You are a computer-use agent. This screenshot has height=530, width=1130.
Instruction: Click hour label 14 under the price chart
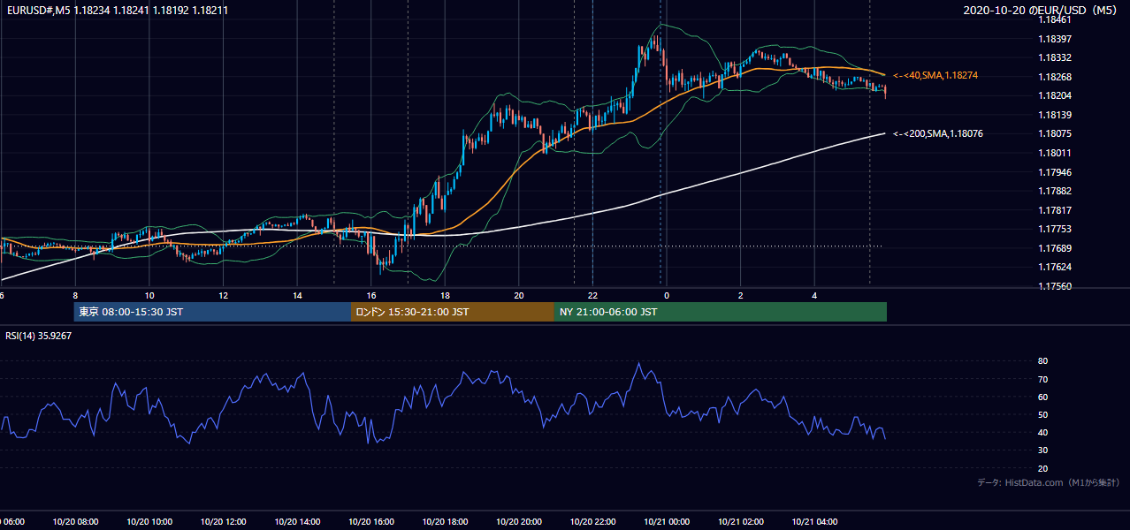(297, 295)
